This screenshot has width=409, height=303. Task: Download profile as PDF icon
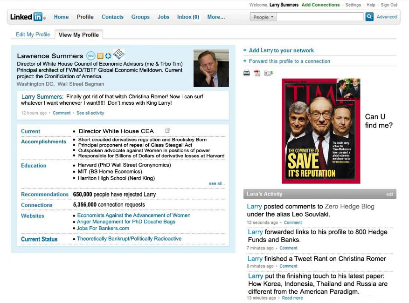pyautogui.click(x=257, y=73)
